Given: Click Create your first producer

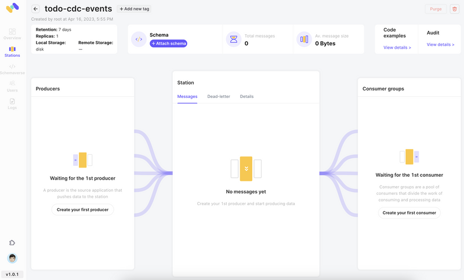Looking at the screenshot, I should (x=82, y=210).
